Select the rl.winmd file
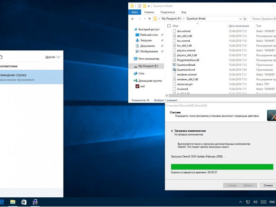The width and height of the screenshot is (276, 207). click(x=183, y=89)
